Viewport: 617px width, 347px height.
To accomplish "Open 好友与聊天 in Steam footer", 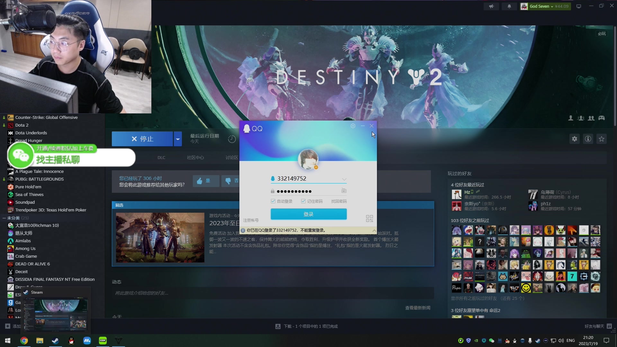I will [598, 326].
